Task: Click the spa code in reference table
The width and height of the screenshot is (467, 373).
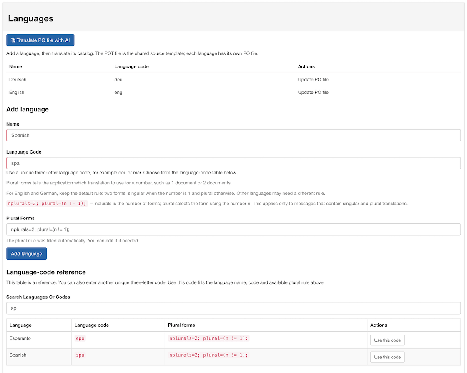Action: coord(80,355)
